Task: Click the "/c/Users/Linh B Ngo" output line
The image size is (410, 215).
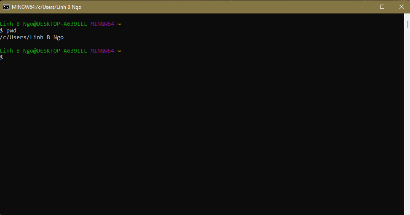Action: coord(32,37)
